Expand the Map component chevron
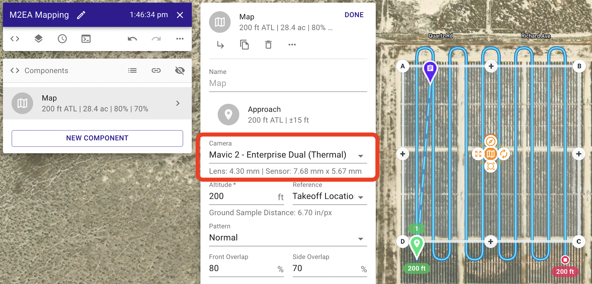The height and width of the screenshot is (284, 592). point(178,103)
